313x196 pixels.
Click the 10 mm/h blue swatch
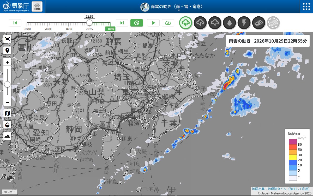[x=293, y=163]
